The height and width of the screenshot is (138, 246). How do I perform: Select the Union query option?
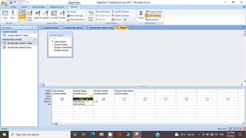click(x=71, y=12)
